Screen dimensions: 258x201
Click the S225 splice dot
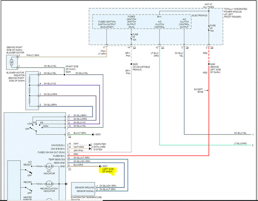point(131,64)
